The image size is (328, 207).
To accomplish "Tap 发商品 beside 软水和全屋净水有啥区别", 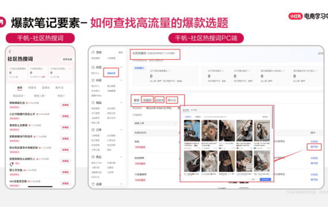I will (65, 149).
